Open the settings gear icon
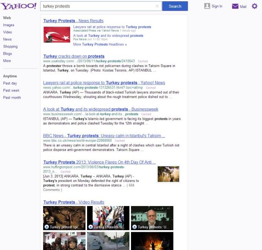Viewport: 262px width, 250px height. point(254,6)
